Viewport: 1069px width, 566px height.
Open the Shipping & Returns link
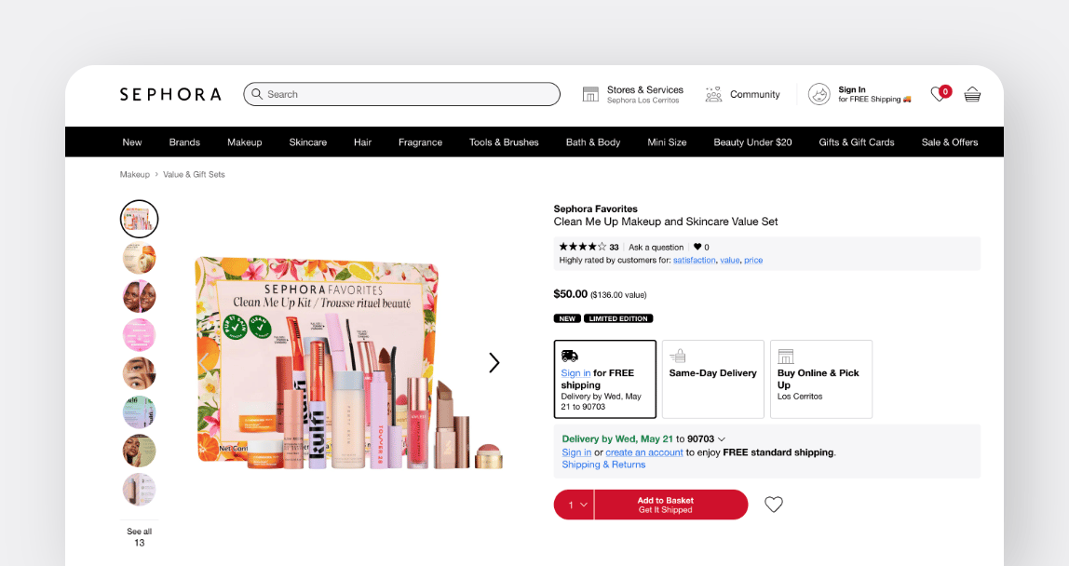603,465
